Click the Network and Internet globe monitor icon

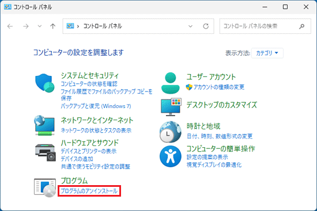[x=44, y=125]
